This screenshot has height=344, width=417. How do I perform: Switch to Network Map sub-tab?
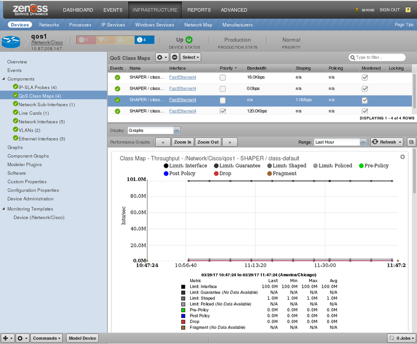[198, 24]
